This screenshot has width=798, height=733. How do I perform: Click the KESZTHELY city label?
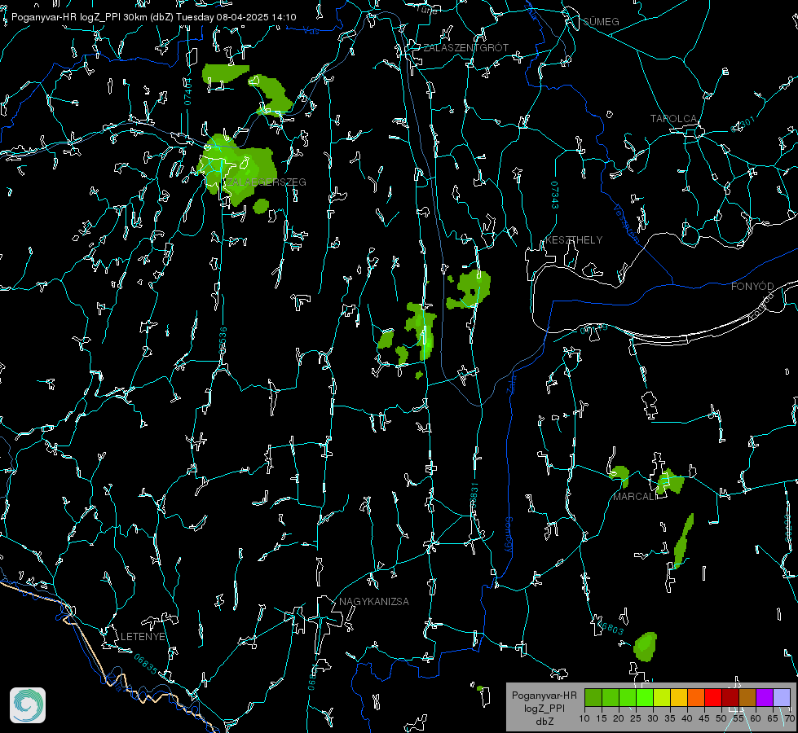574,239
